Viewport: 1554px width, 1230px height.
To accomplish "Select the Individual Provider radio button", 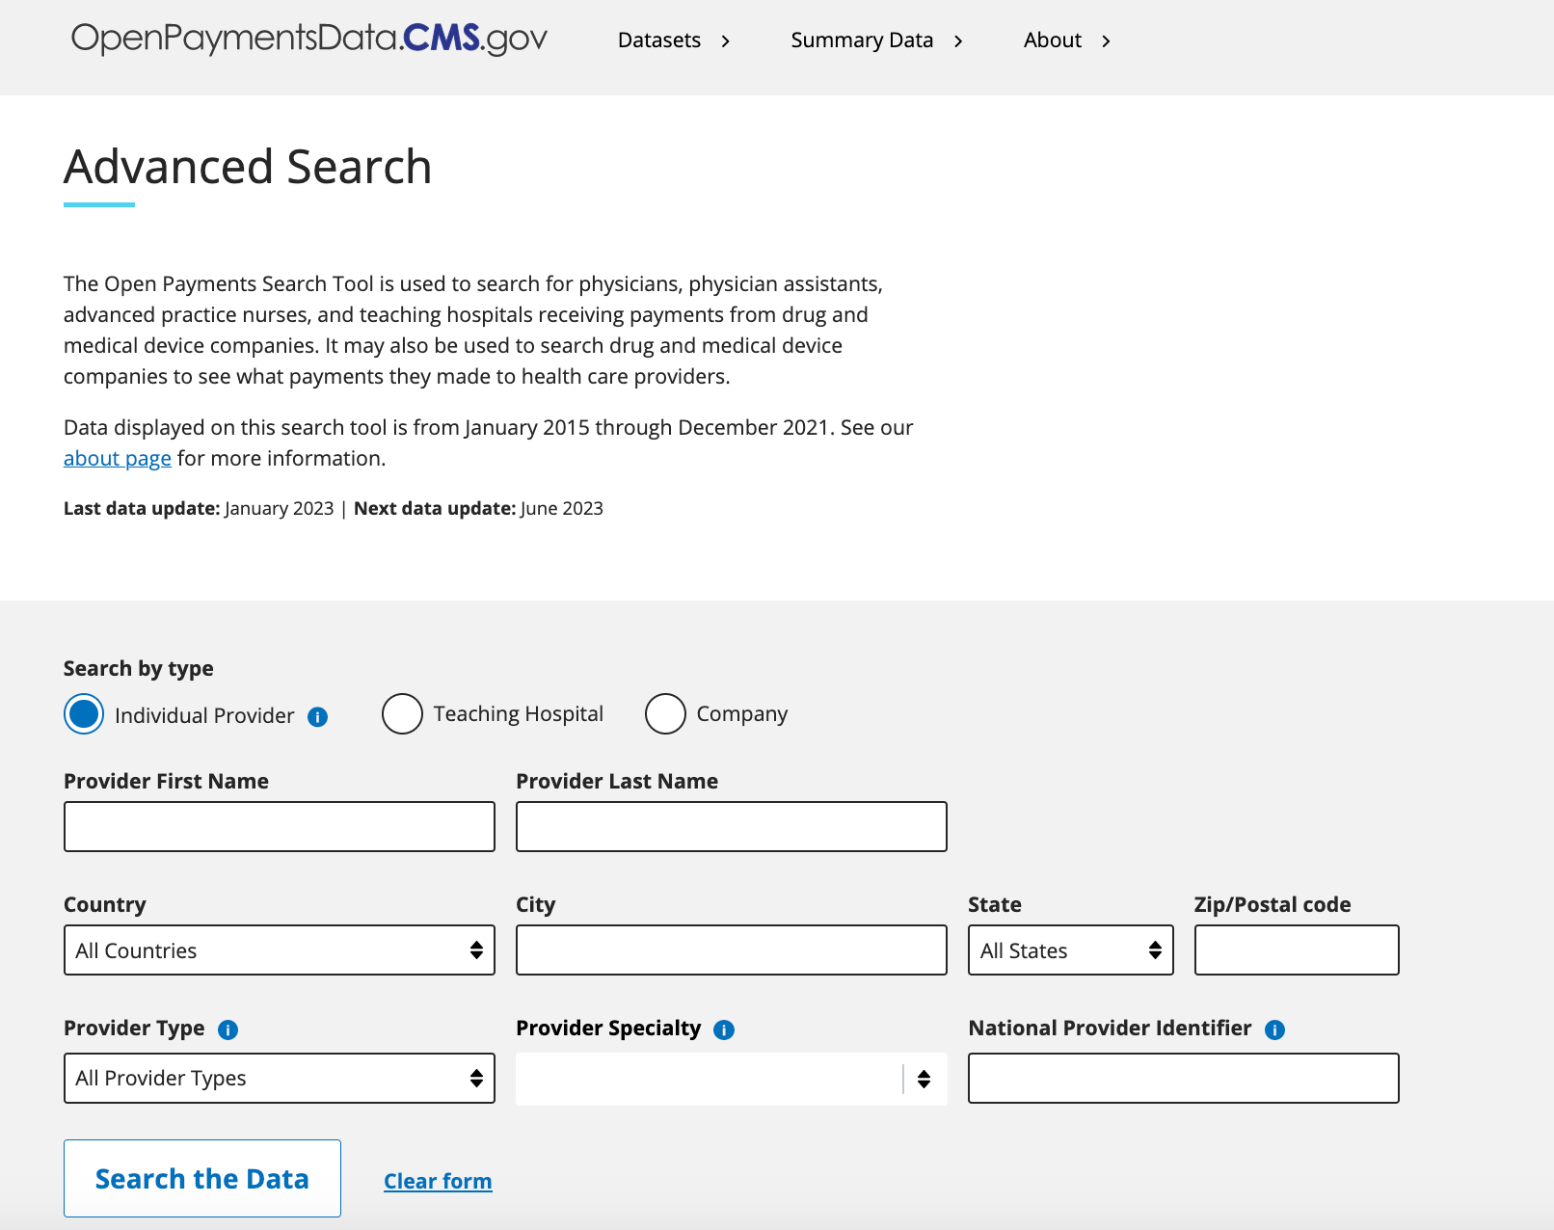I will click(x=84, y=714).
